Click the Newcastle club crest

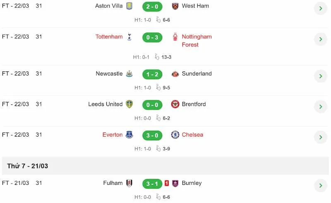[x=130, y=74]
